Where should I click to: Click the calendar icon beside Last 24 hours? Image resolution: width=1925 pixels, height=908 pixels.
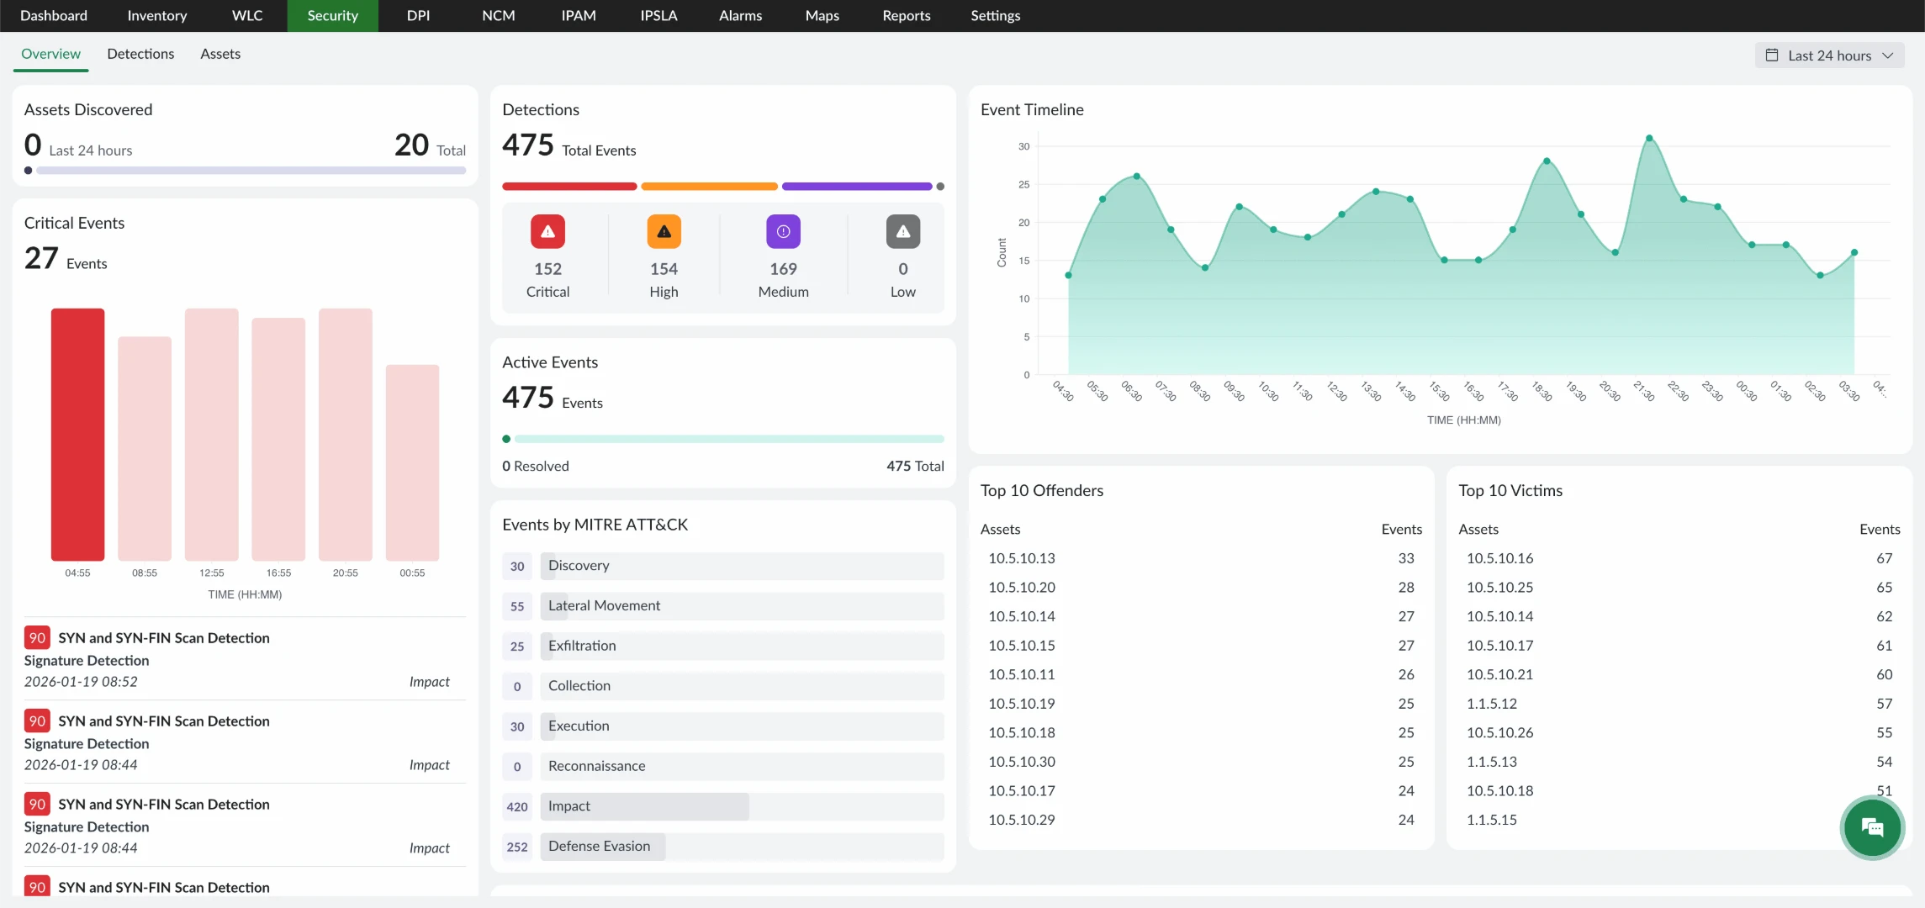1772,55
